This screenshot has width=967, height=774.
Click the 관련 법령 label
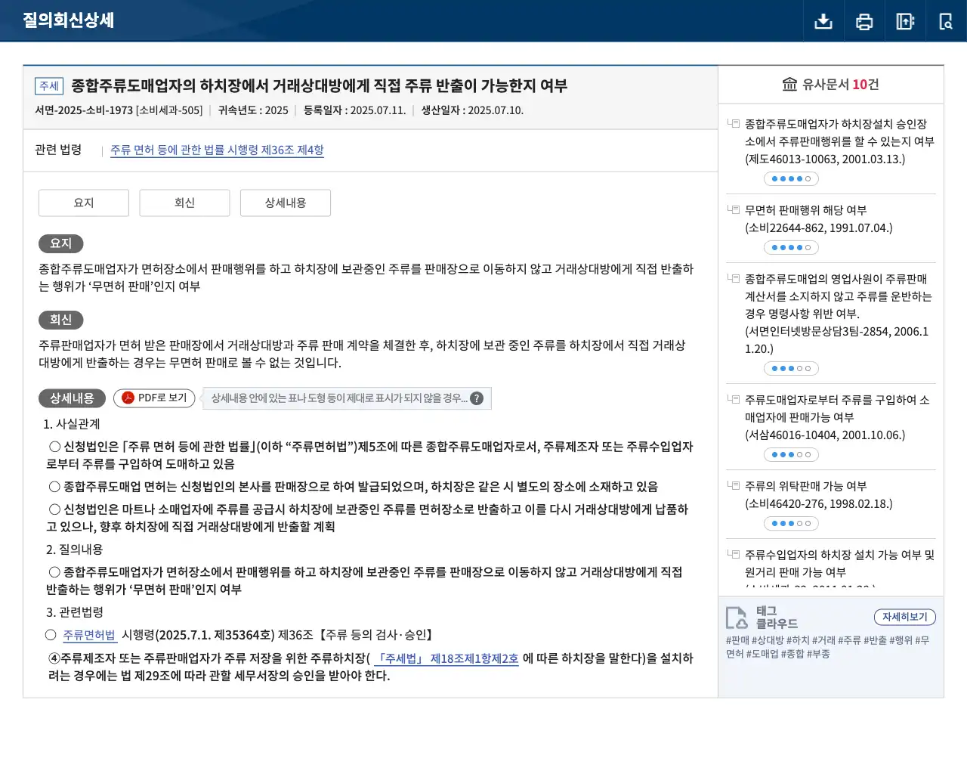[58, 150]
